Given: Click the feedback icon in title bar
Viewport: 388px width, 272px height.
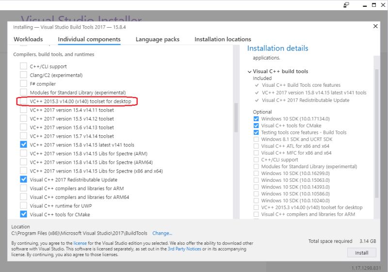Looking at the screenshot, I should 346,5.
